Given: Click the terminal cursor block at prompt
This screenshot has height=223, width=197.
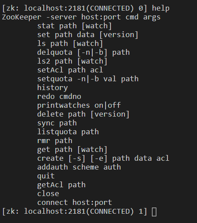Looking at the screenshot, I should pyautogui.click(x=154, y=212).
